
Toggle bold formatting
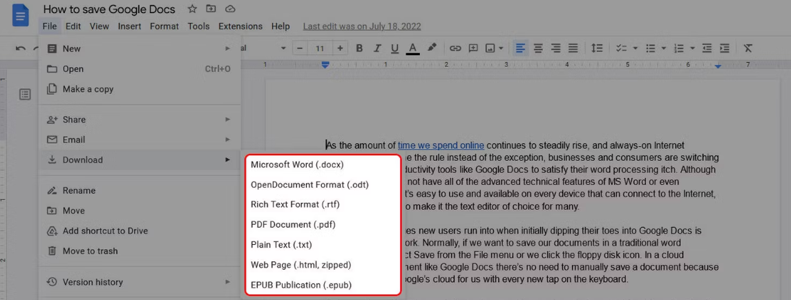(x=359, y=48)
